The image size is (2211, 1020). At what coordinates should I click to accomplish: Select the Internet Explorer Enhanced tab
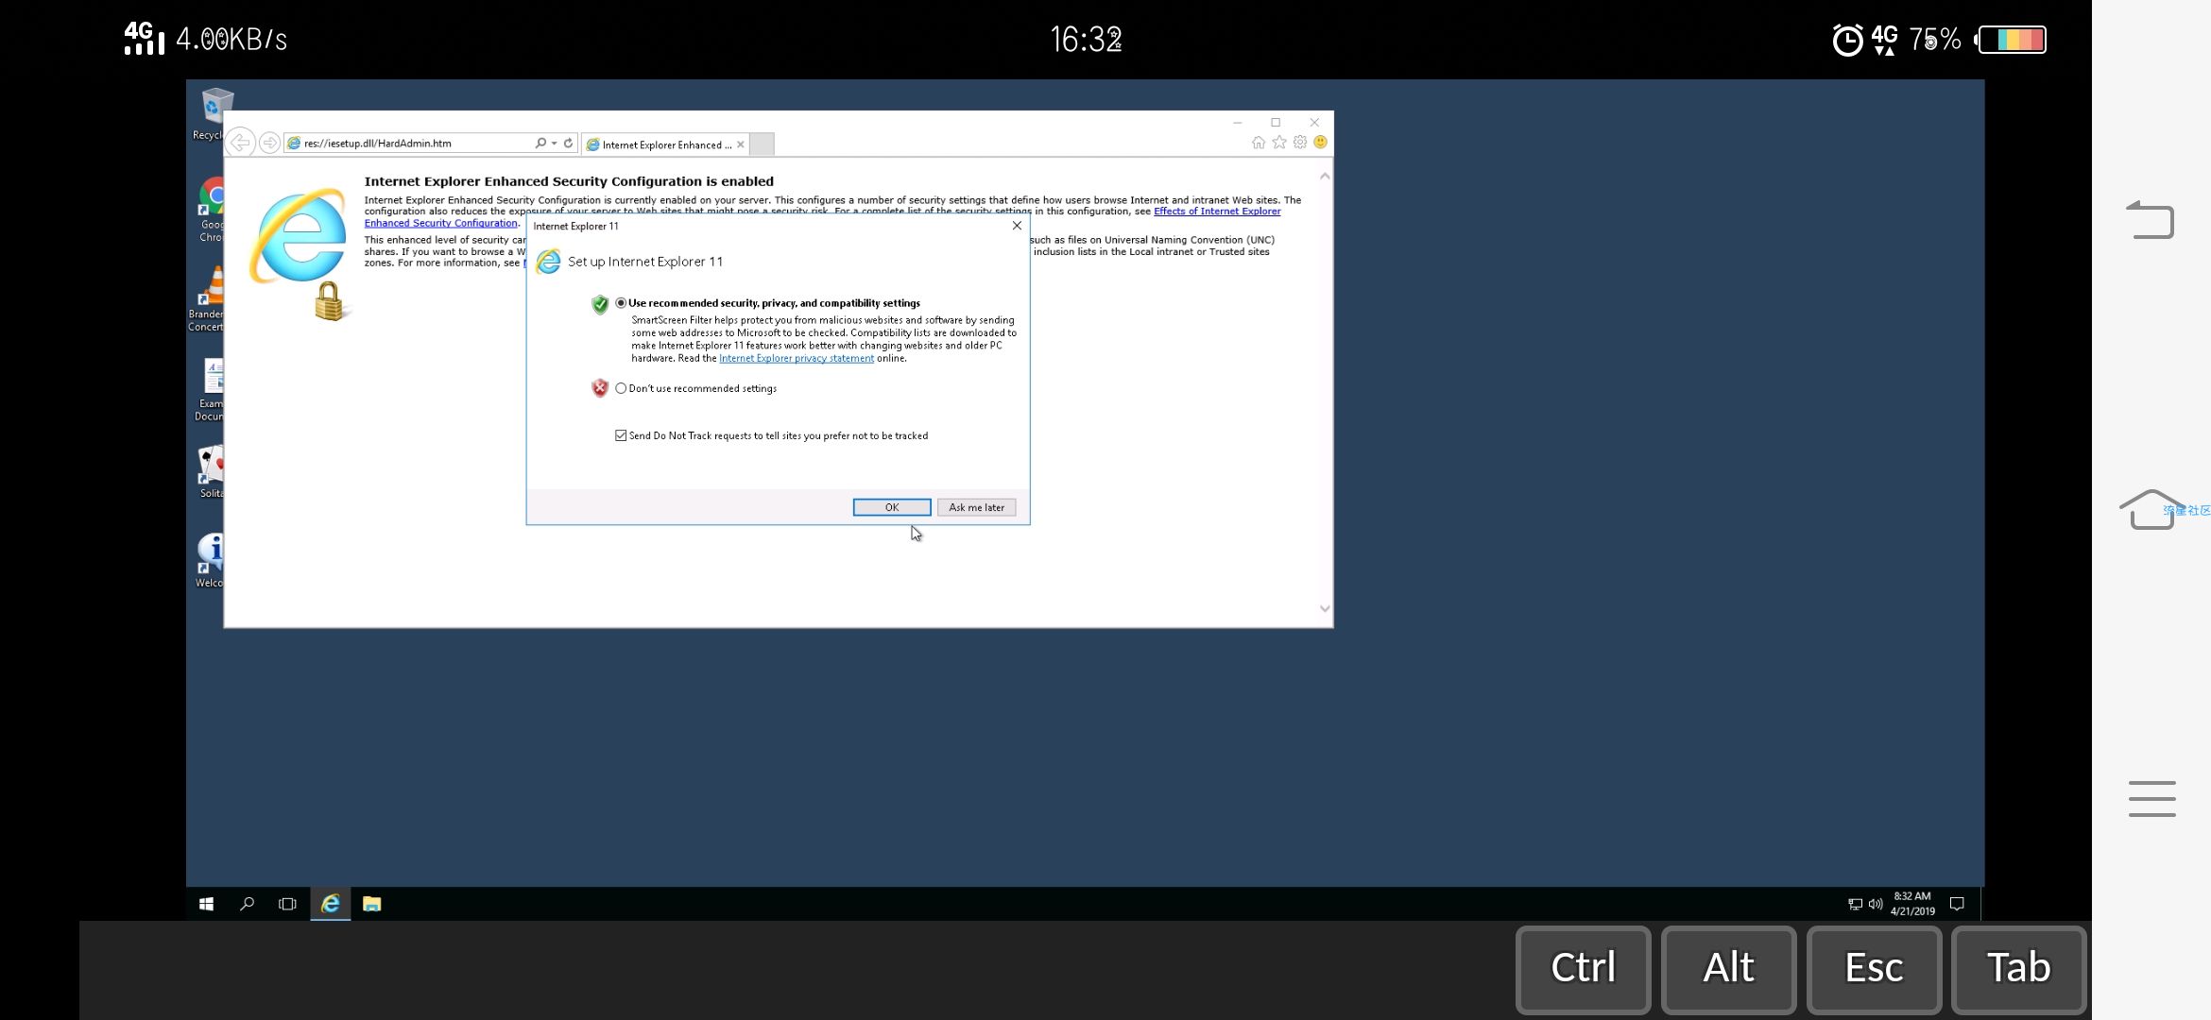[665, 144]
